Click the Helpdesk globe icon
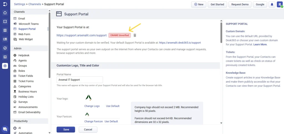 [x=15, y=55]
